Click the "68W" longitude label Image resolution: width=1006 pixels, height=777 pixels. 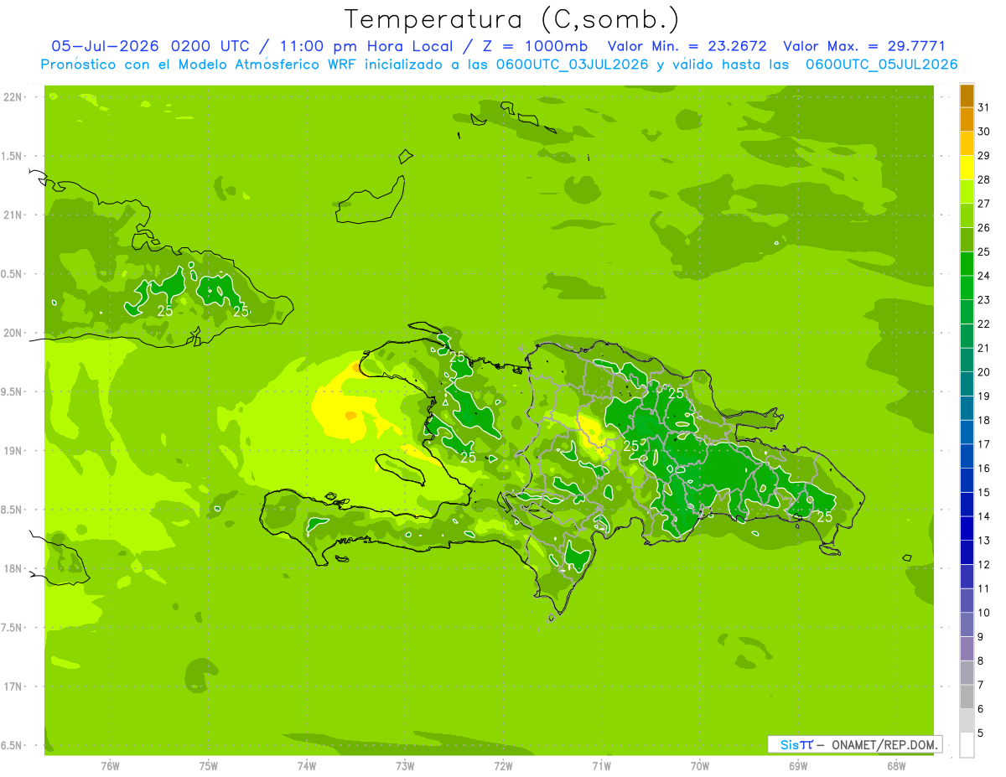[896, 766]
